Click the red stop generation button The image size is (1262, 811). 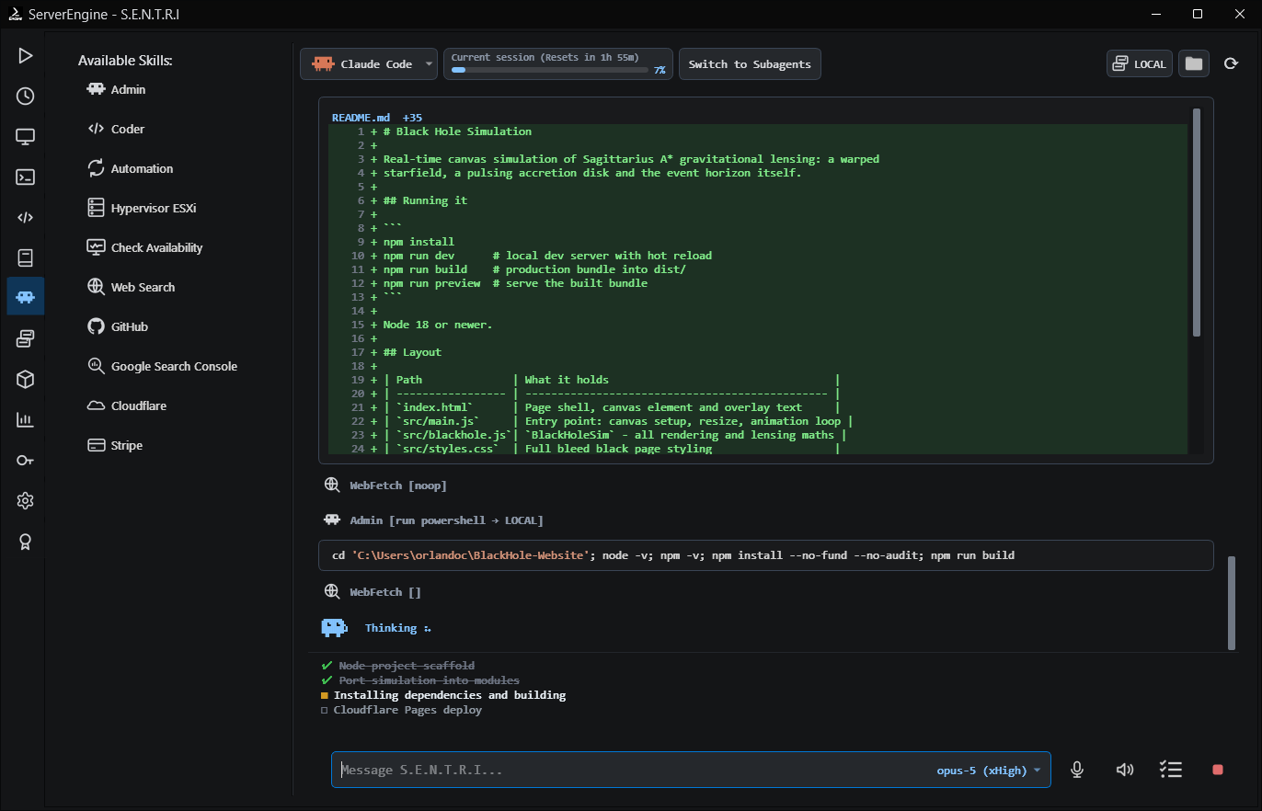click(x=1218, y=770)
